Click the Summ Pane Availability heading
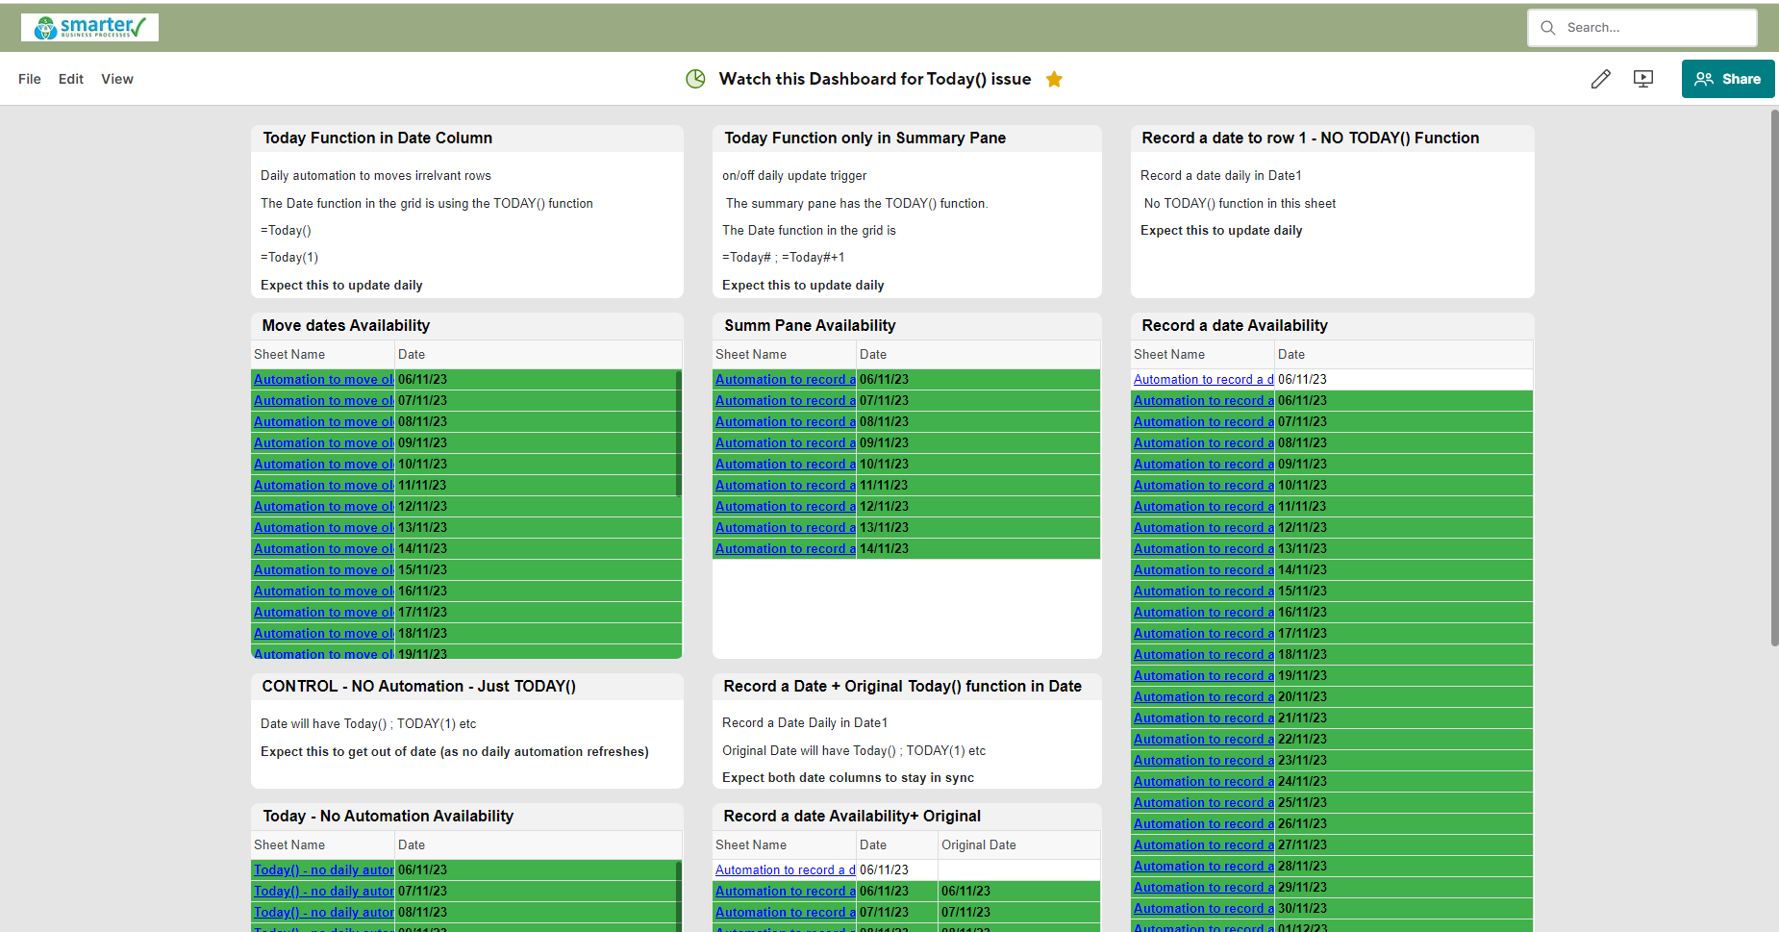Viewport: 1779px width, 932px height. (x=810, y=326)
